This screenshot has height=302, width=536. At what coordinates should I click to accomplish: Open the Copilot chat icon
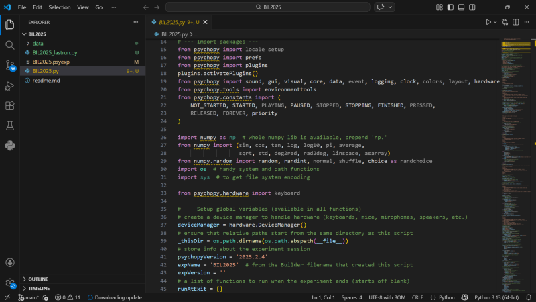(381, 7)
